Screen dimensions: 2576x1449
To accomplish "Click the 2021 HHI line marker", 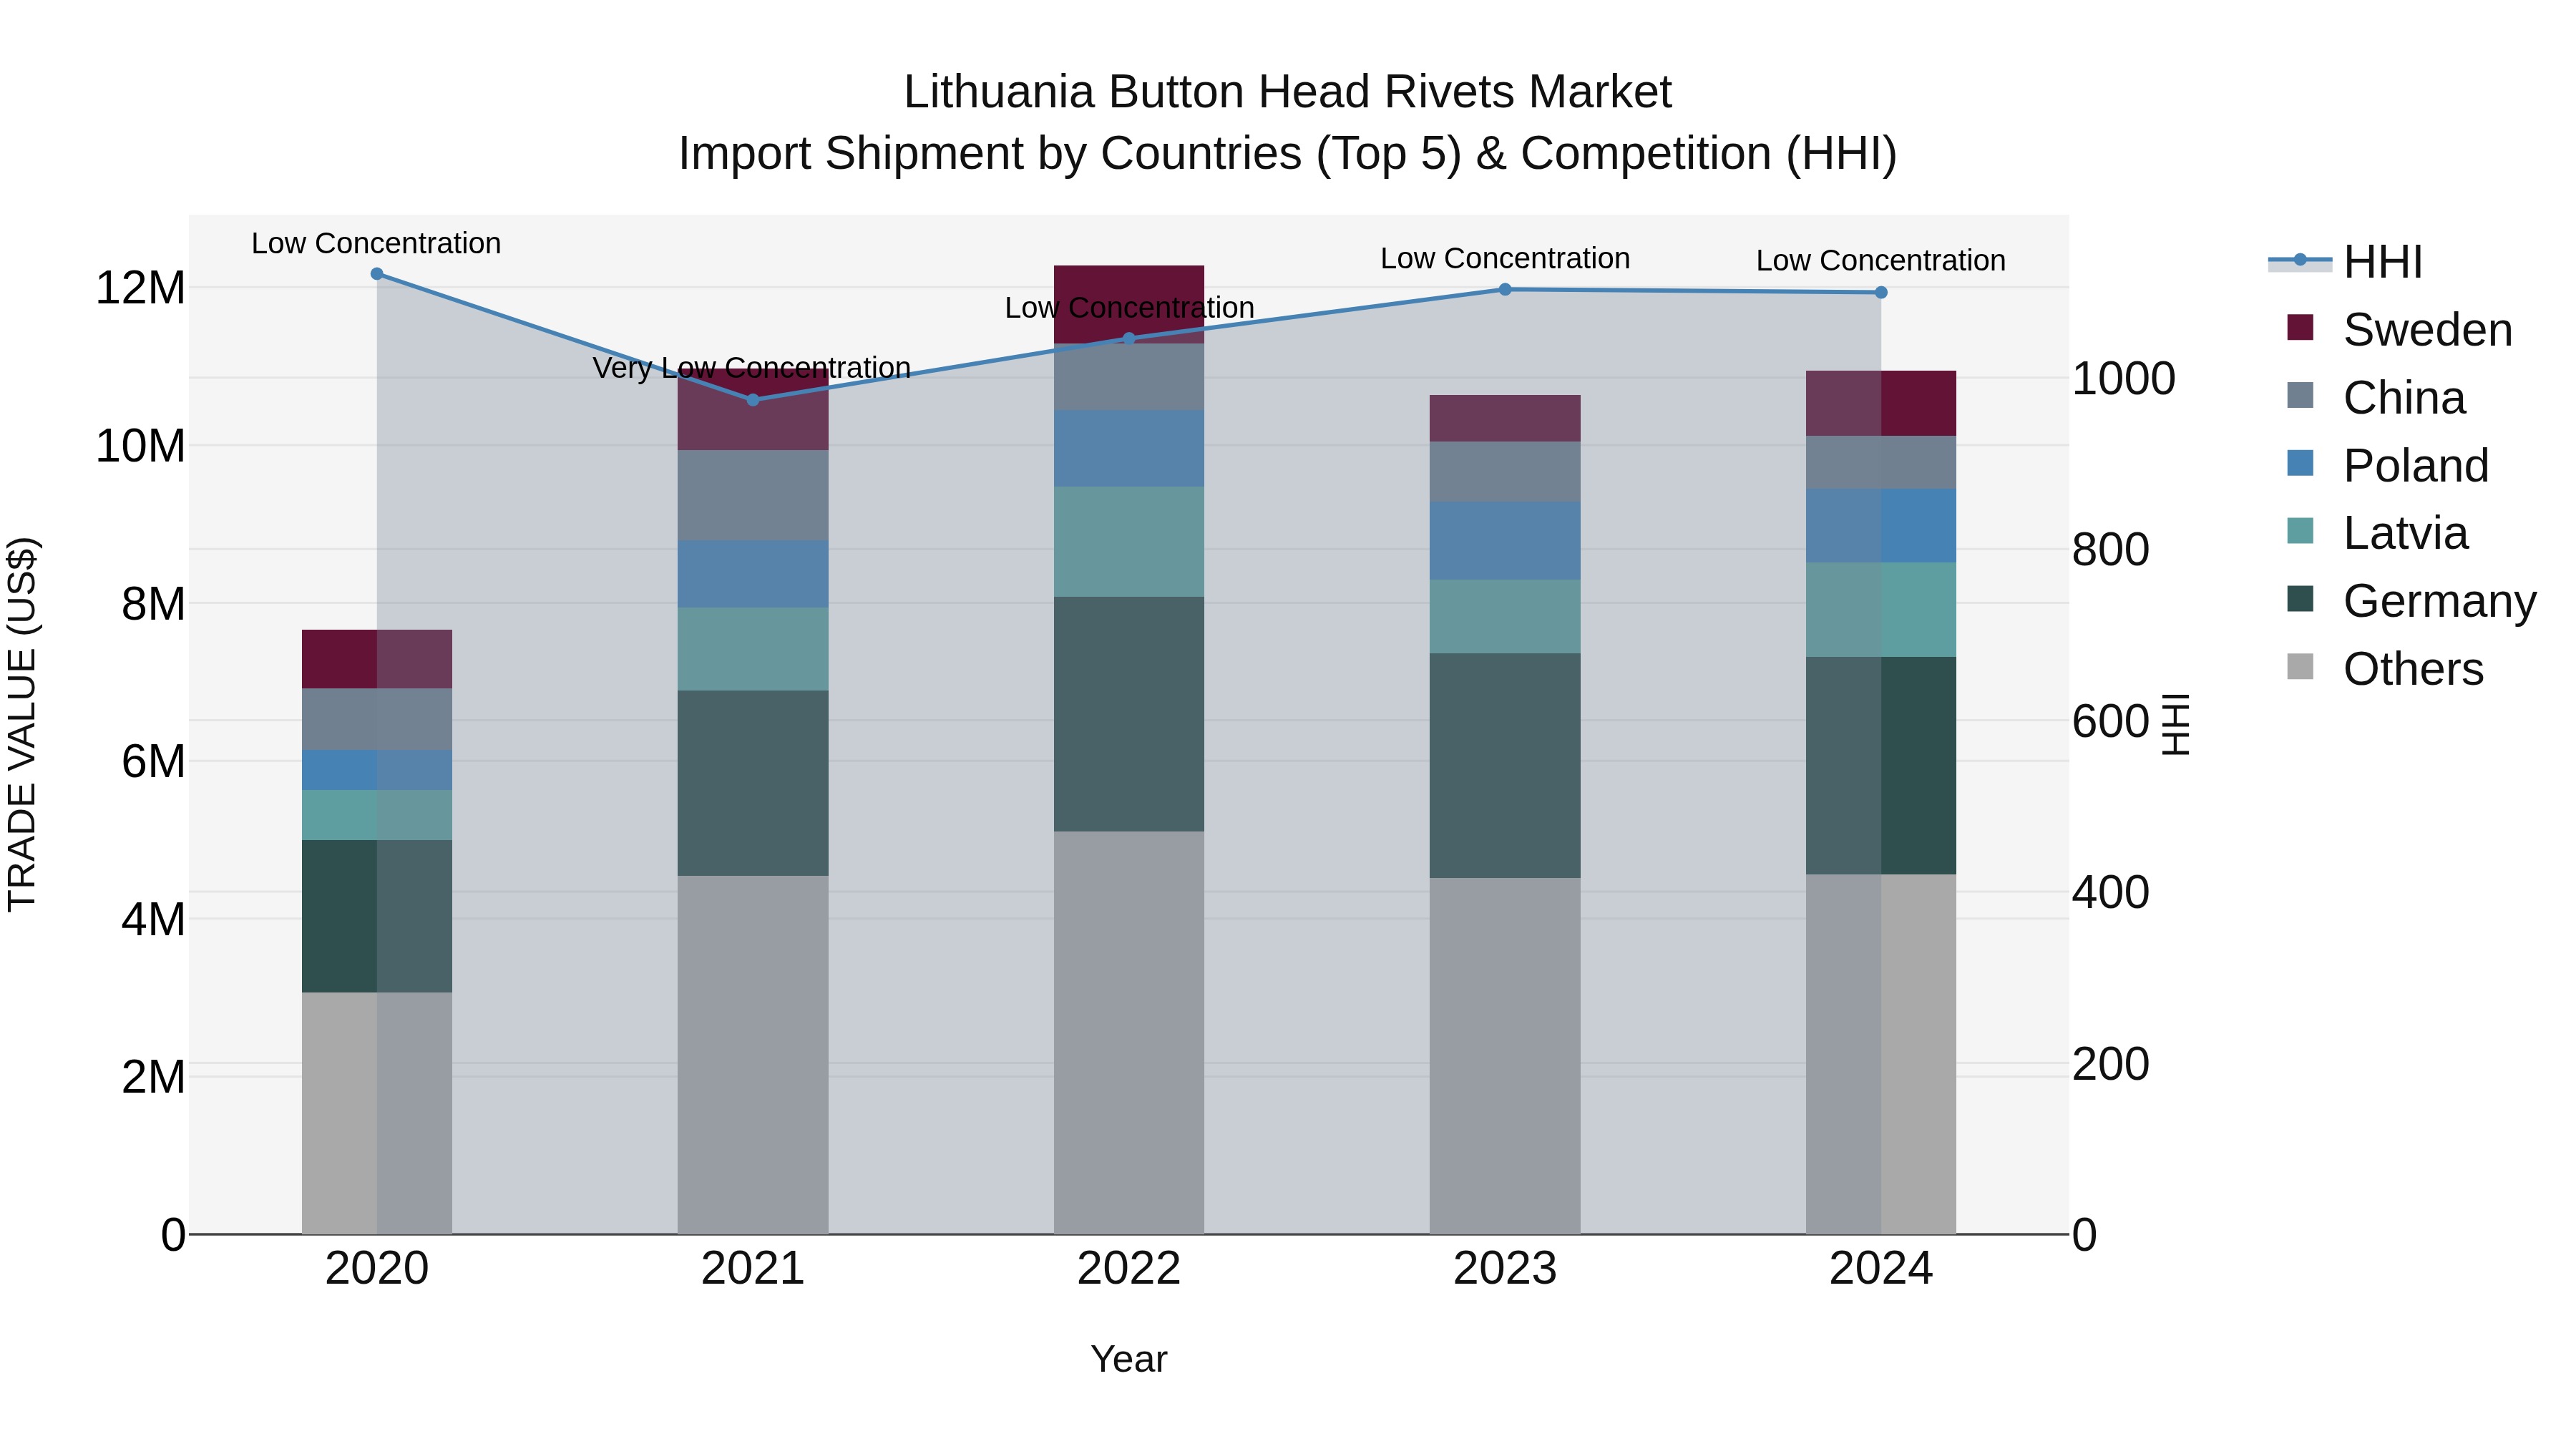I will point(753,400).
